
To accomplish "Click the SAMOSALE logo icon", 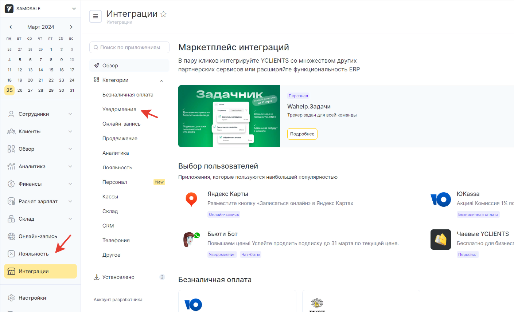I will point(9,9).
